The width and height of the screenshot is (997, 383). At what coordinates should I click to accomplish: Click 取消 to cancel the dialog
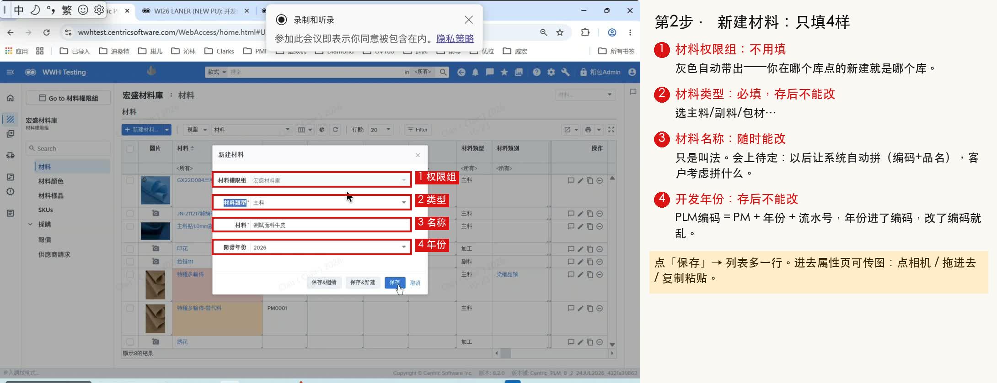[x=415, y=283]
